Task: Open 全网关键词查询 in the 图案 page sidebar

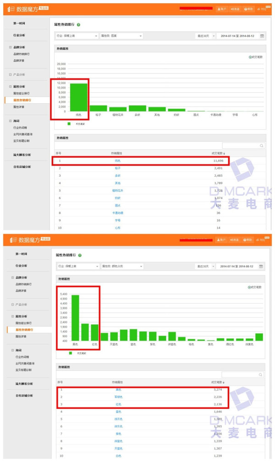Action: [x=23, y=134]
